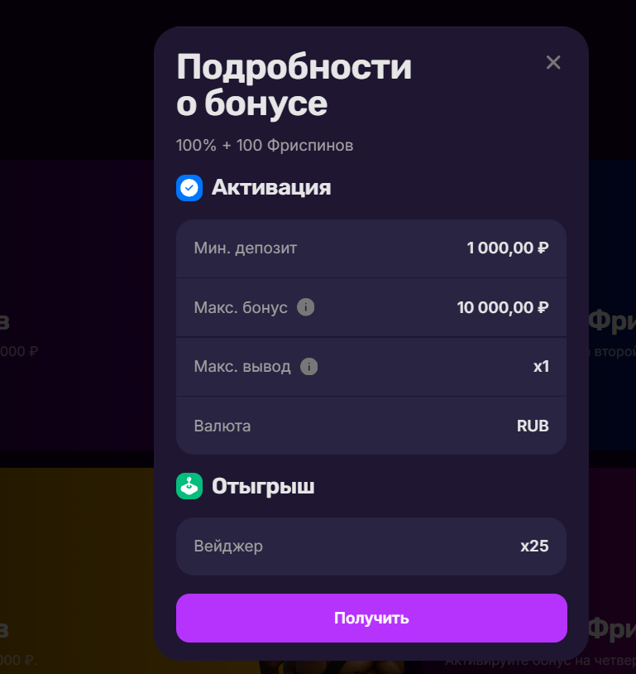Click the Вейджер label

(x=228, y=546)
